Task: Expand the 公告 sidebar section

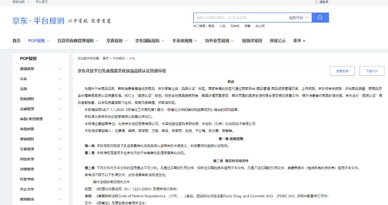Action: [x=60, y=79]
